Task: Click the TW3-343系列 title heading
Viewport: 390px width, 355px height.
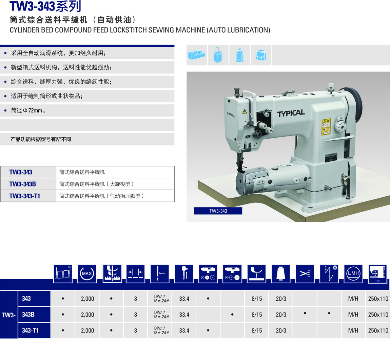Action: 45,6
